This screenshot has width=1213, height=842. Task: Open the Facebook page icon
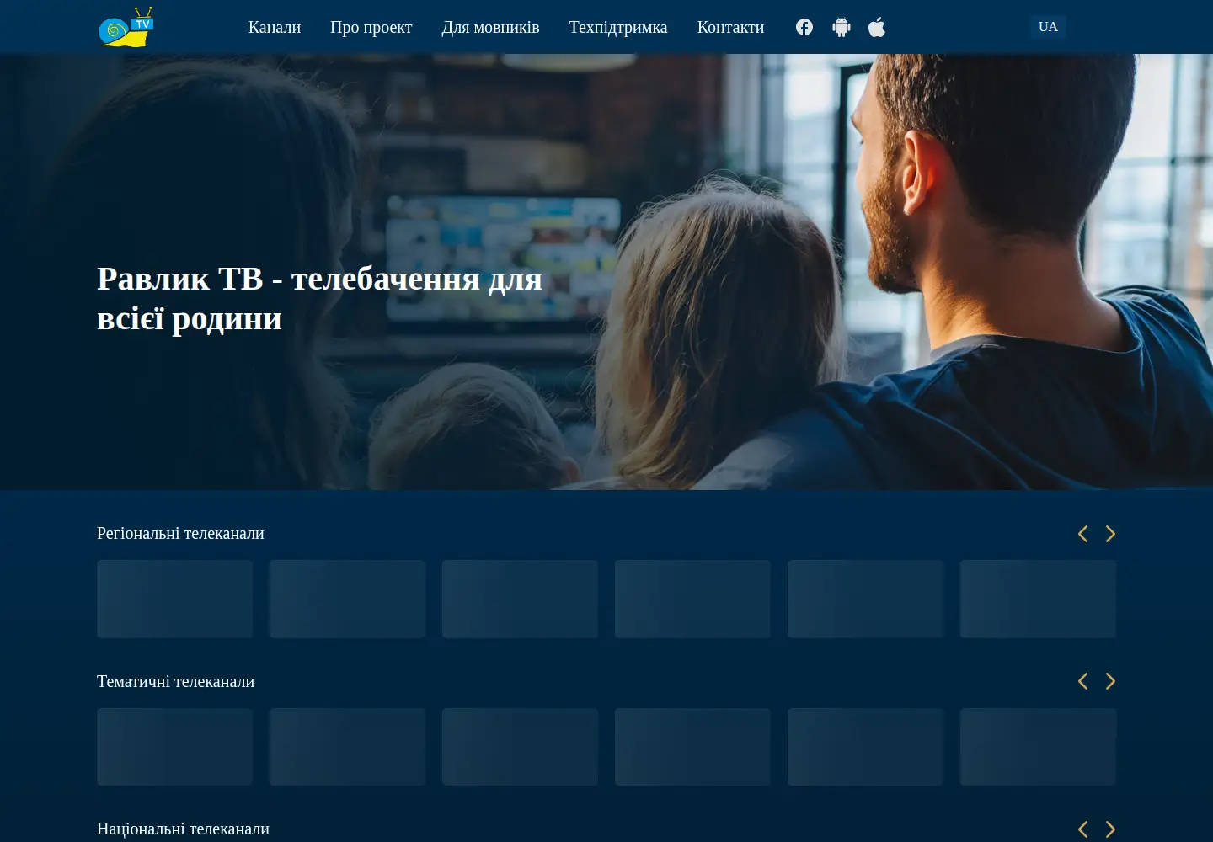point(804,27)
